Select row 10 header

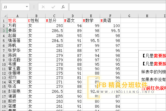coord(4,64)
